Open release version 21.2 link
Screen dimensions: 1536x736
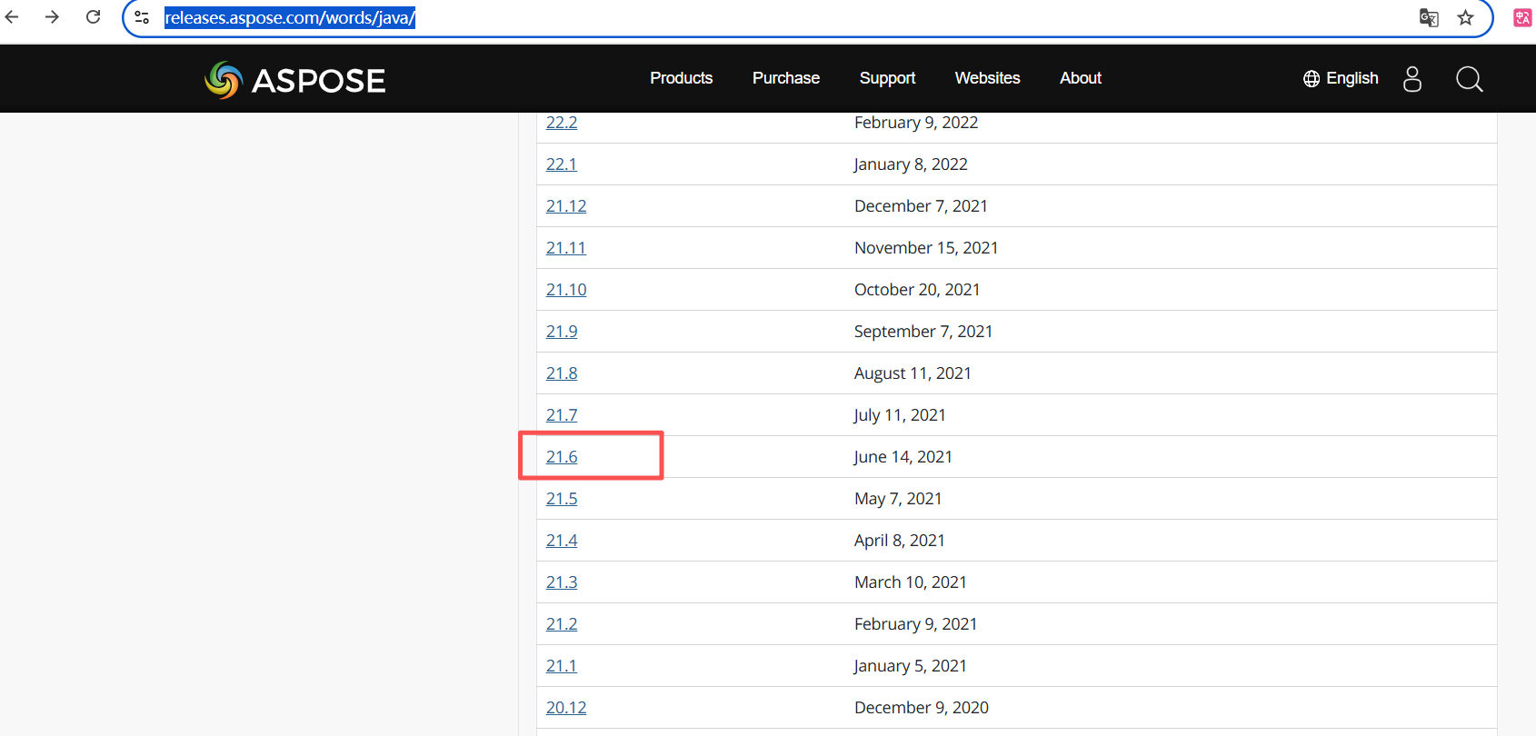(562, 624)
